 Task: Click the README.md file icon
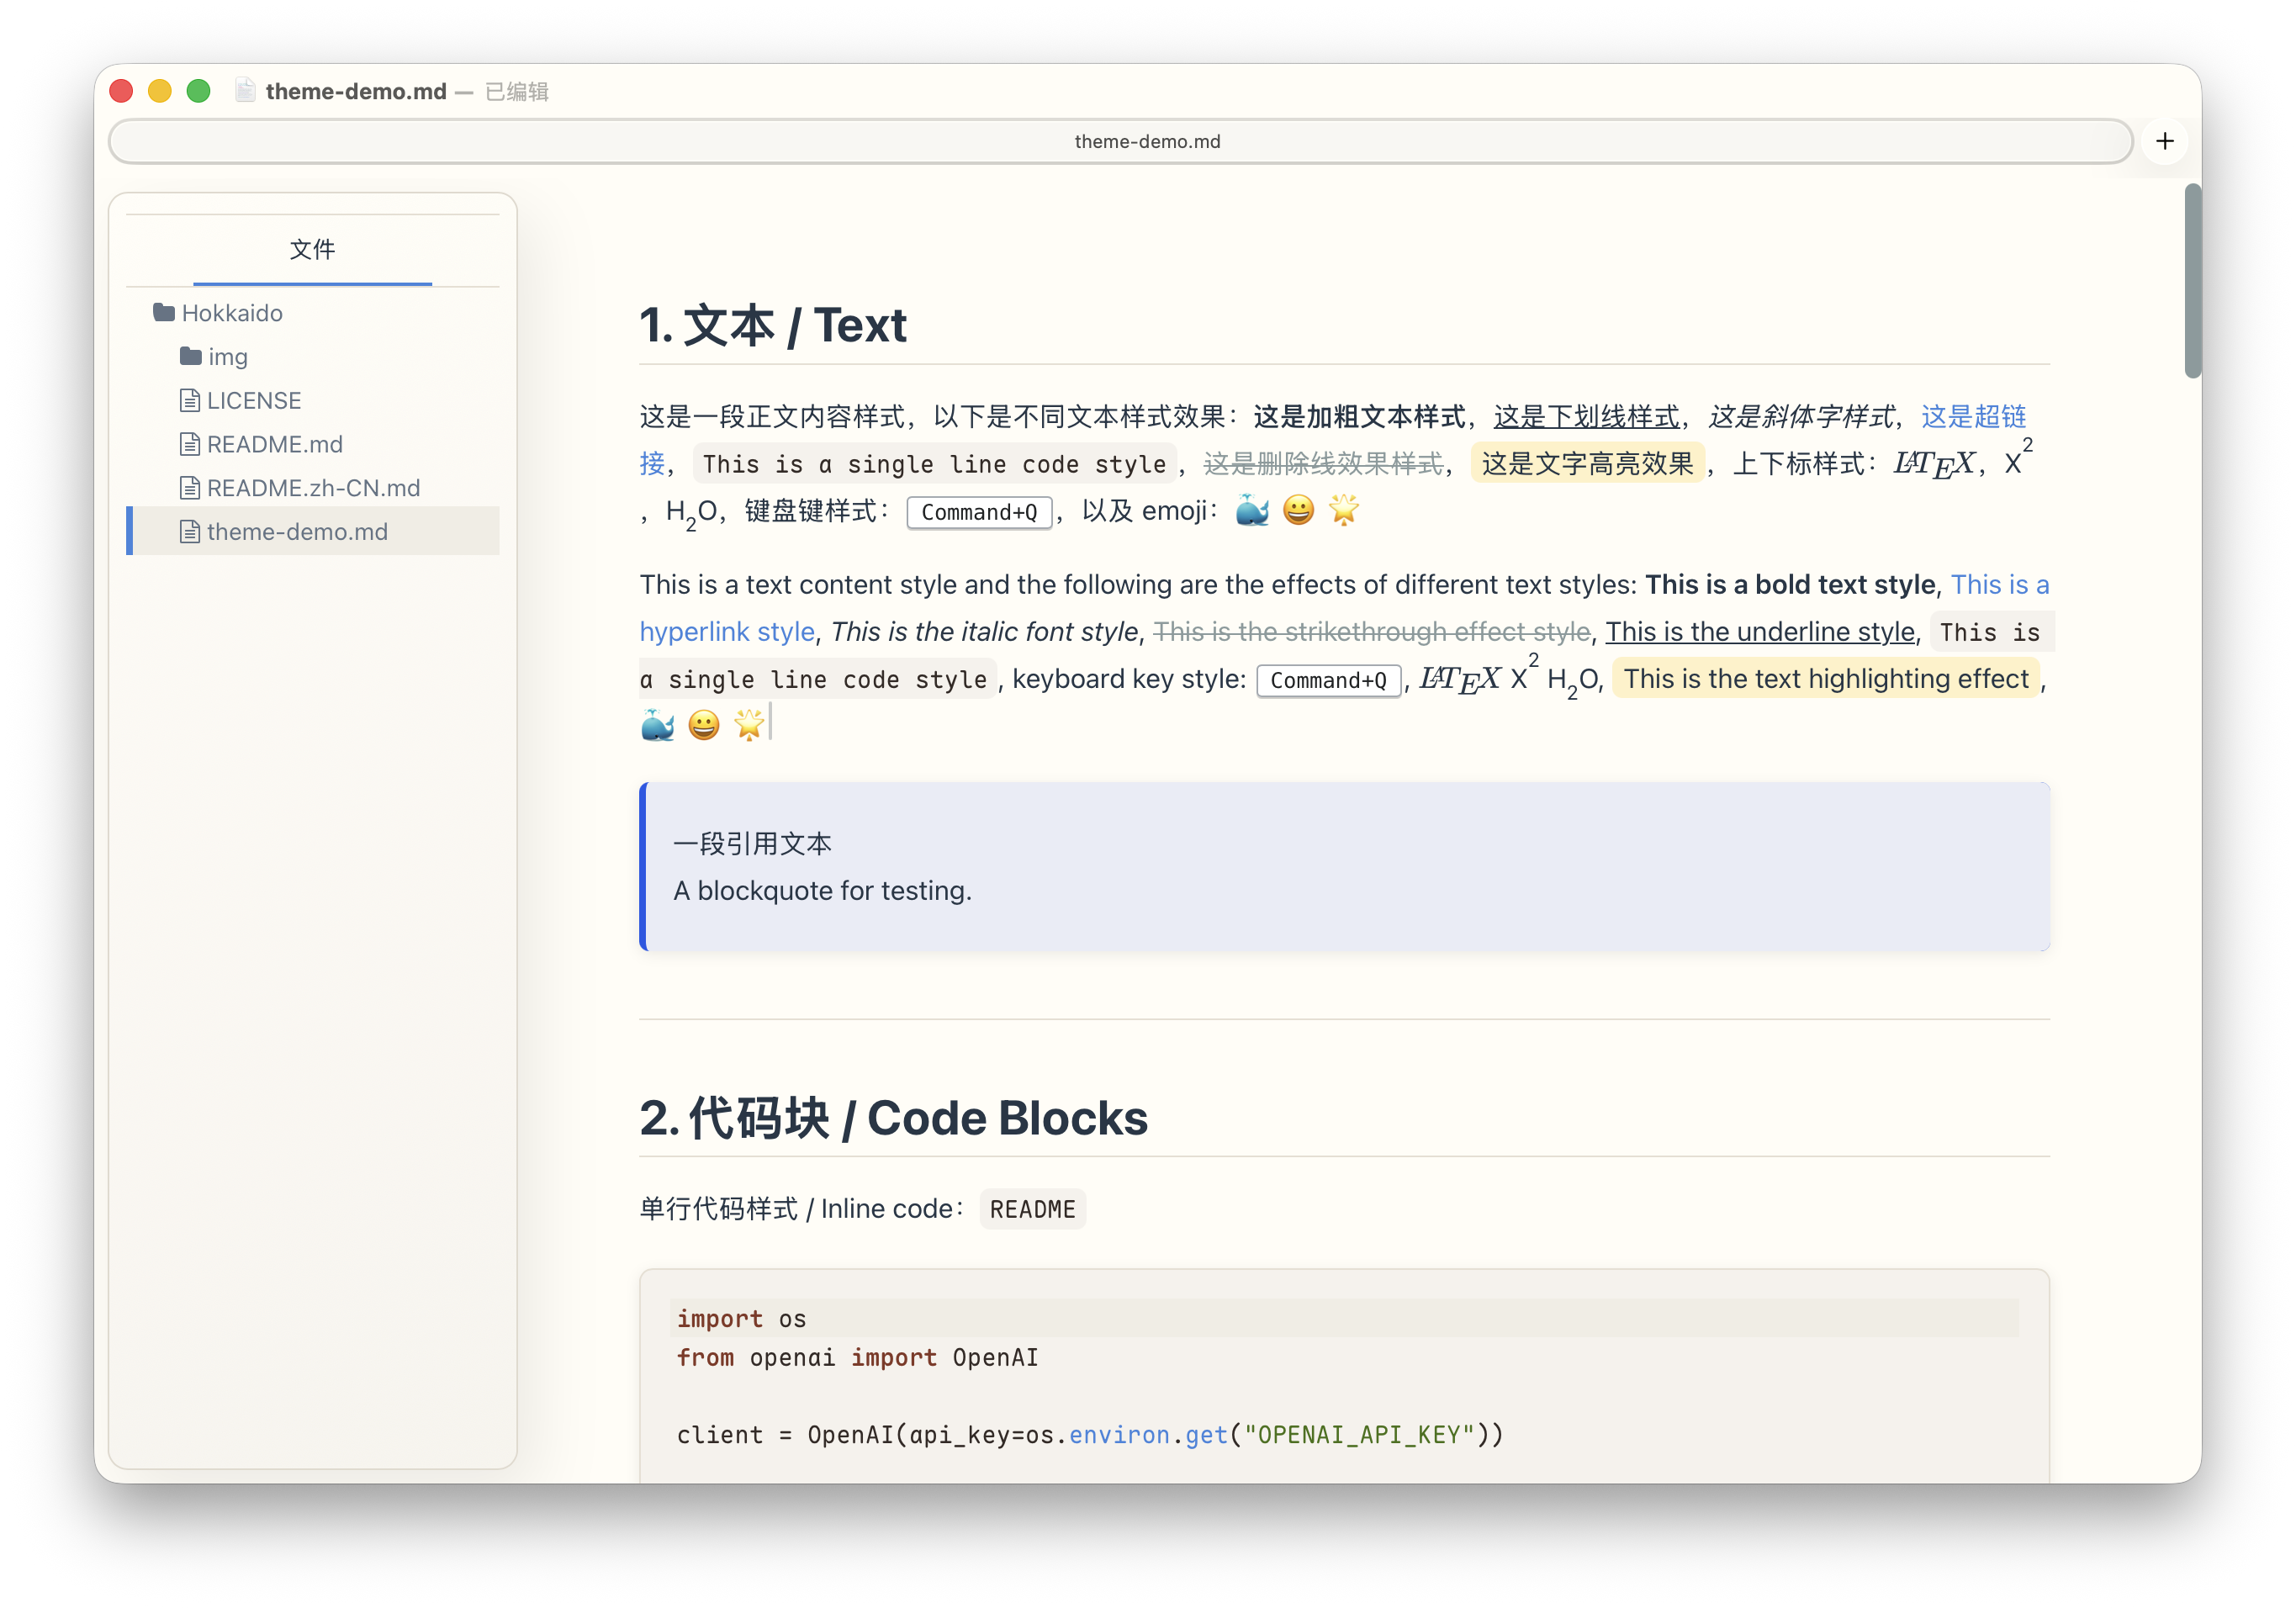190,444
